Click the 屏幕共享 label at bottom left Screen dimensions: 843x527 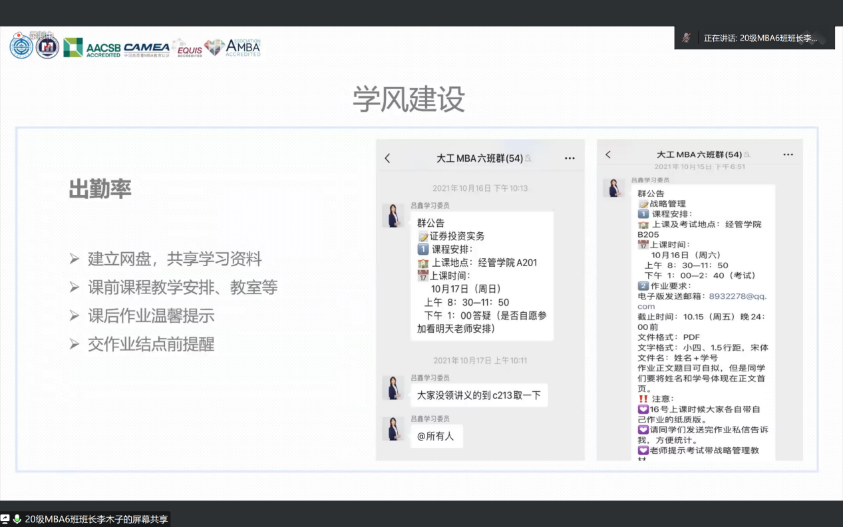click(96, 519)
